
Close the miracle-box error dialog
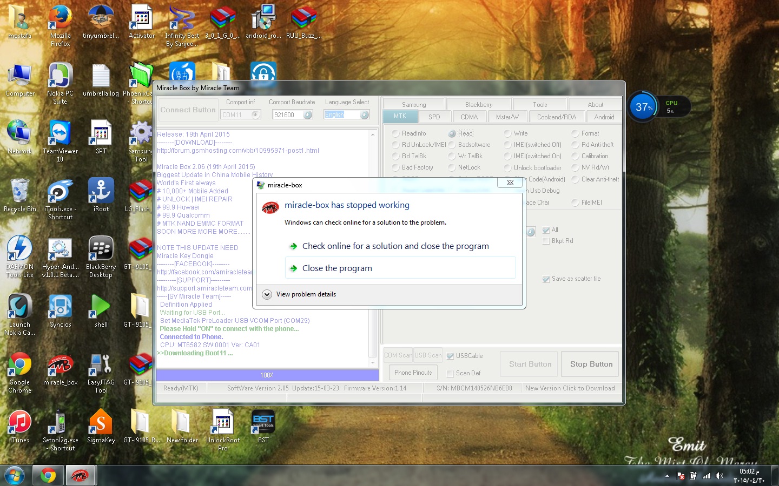[510, 183]
